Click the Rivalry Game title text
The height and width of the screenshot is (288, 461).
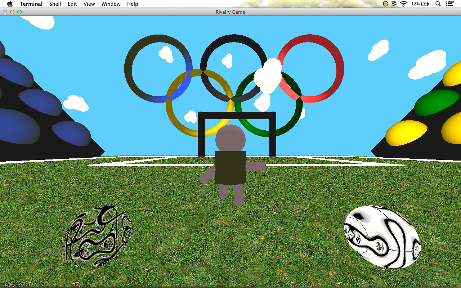coord(230,12)
